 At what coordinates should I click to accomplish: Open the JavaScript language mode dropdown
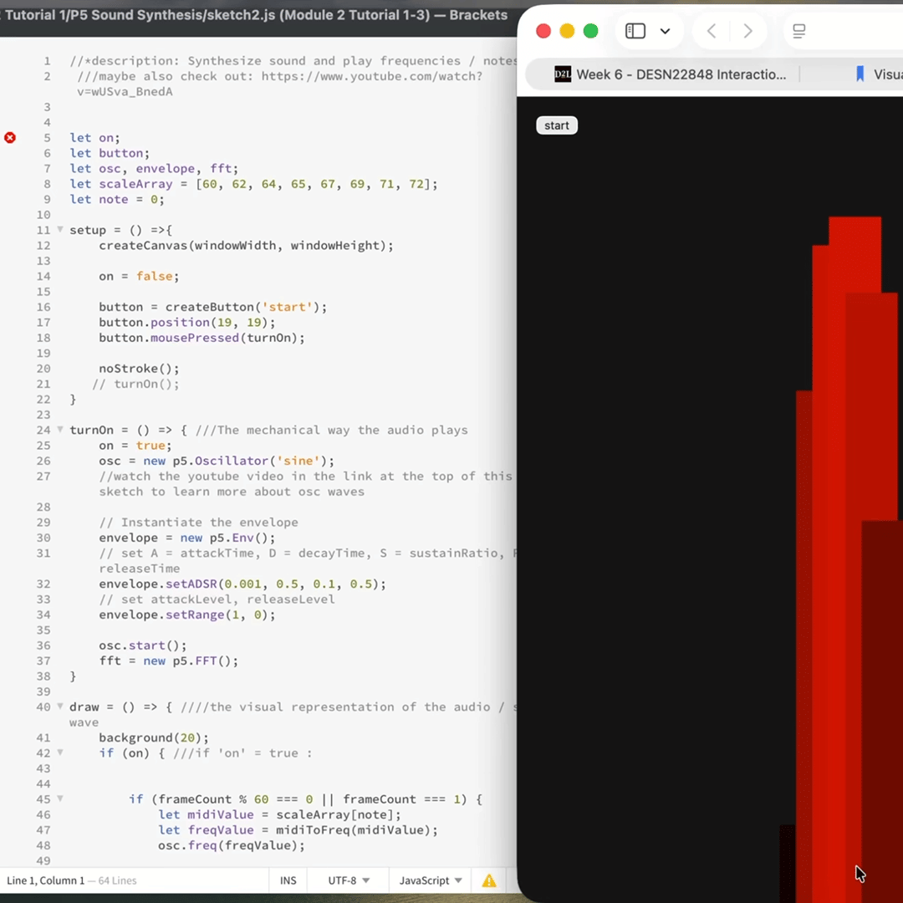coord(431,880)
